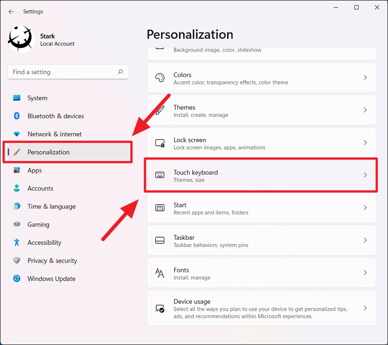Close the Settings window
The image size is (388, 345).
pyautogui.click(x=377, y=7)
